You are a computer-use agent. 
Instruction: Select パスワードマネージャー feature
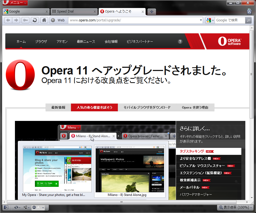point(209,195)
